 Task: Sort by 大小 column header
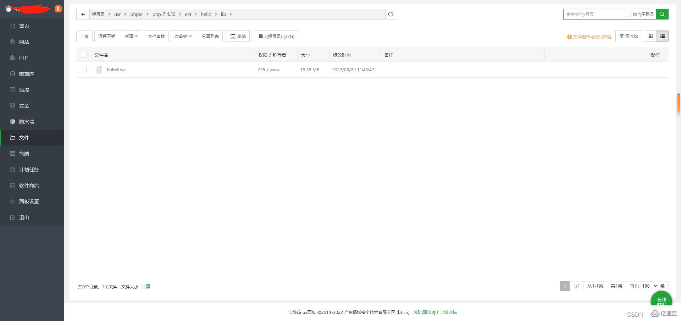(x=305, y=55)
